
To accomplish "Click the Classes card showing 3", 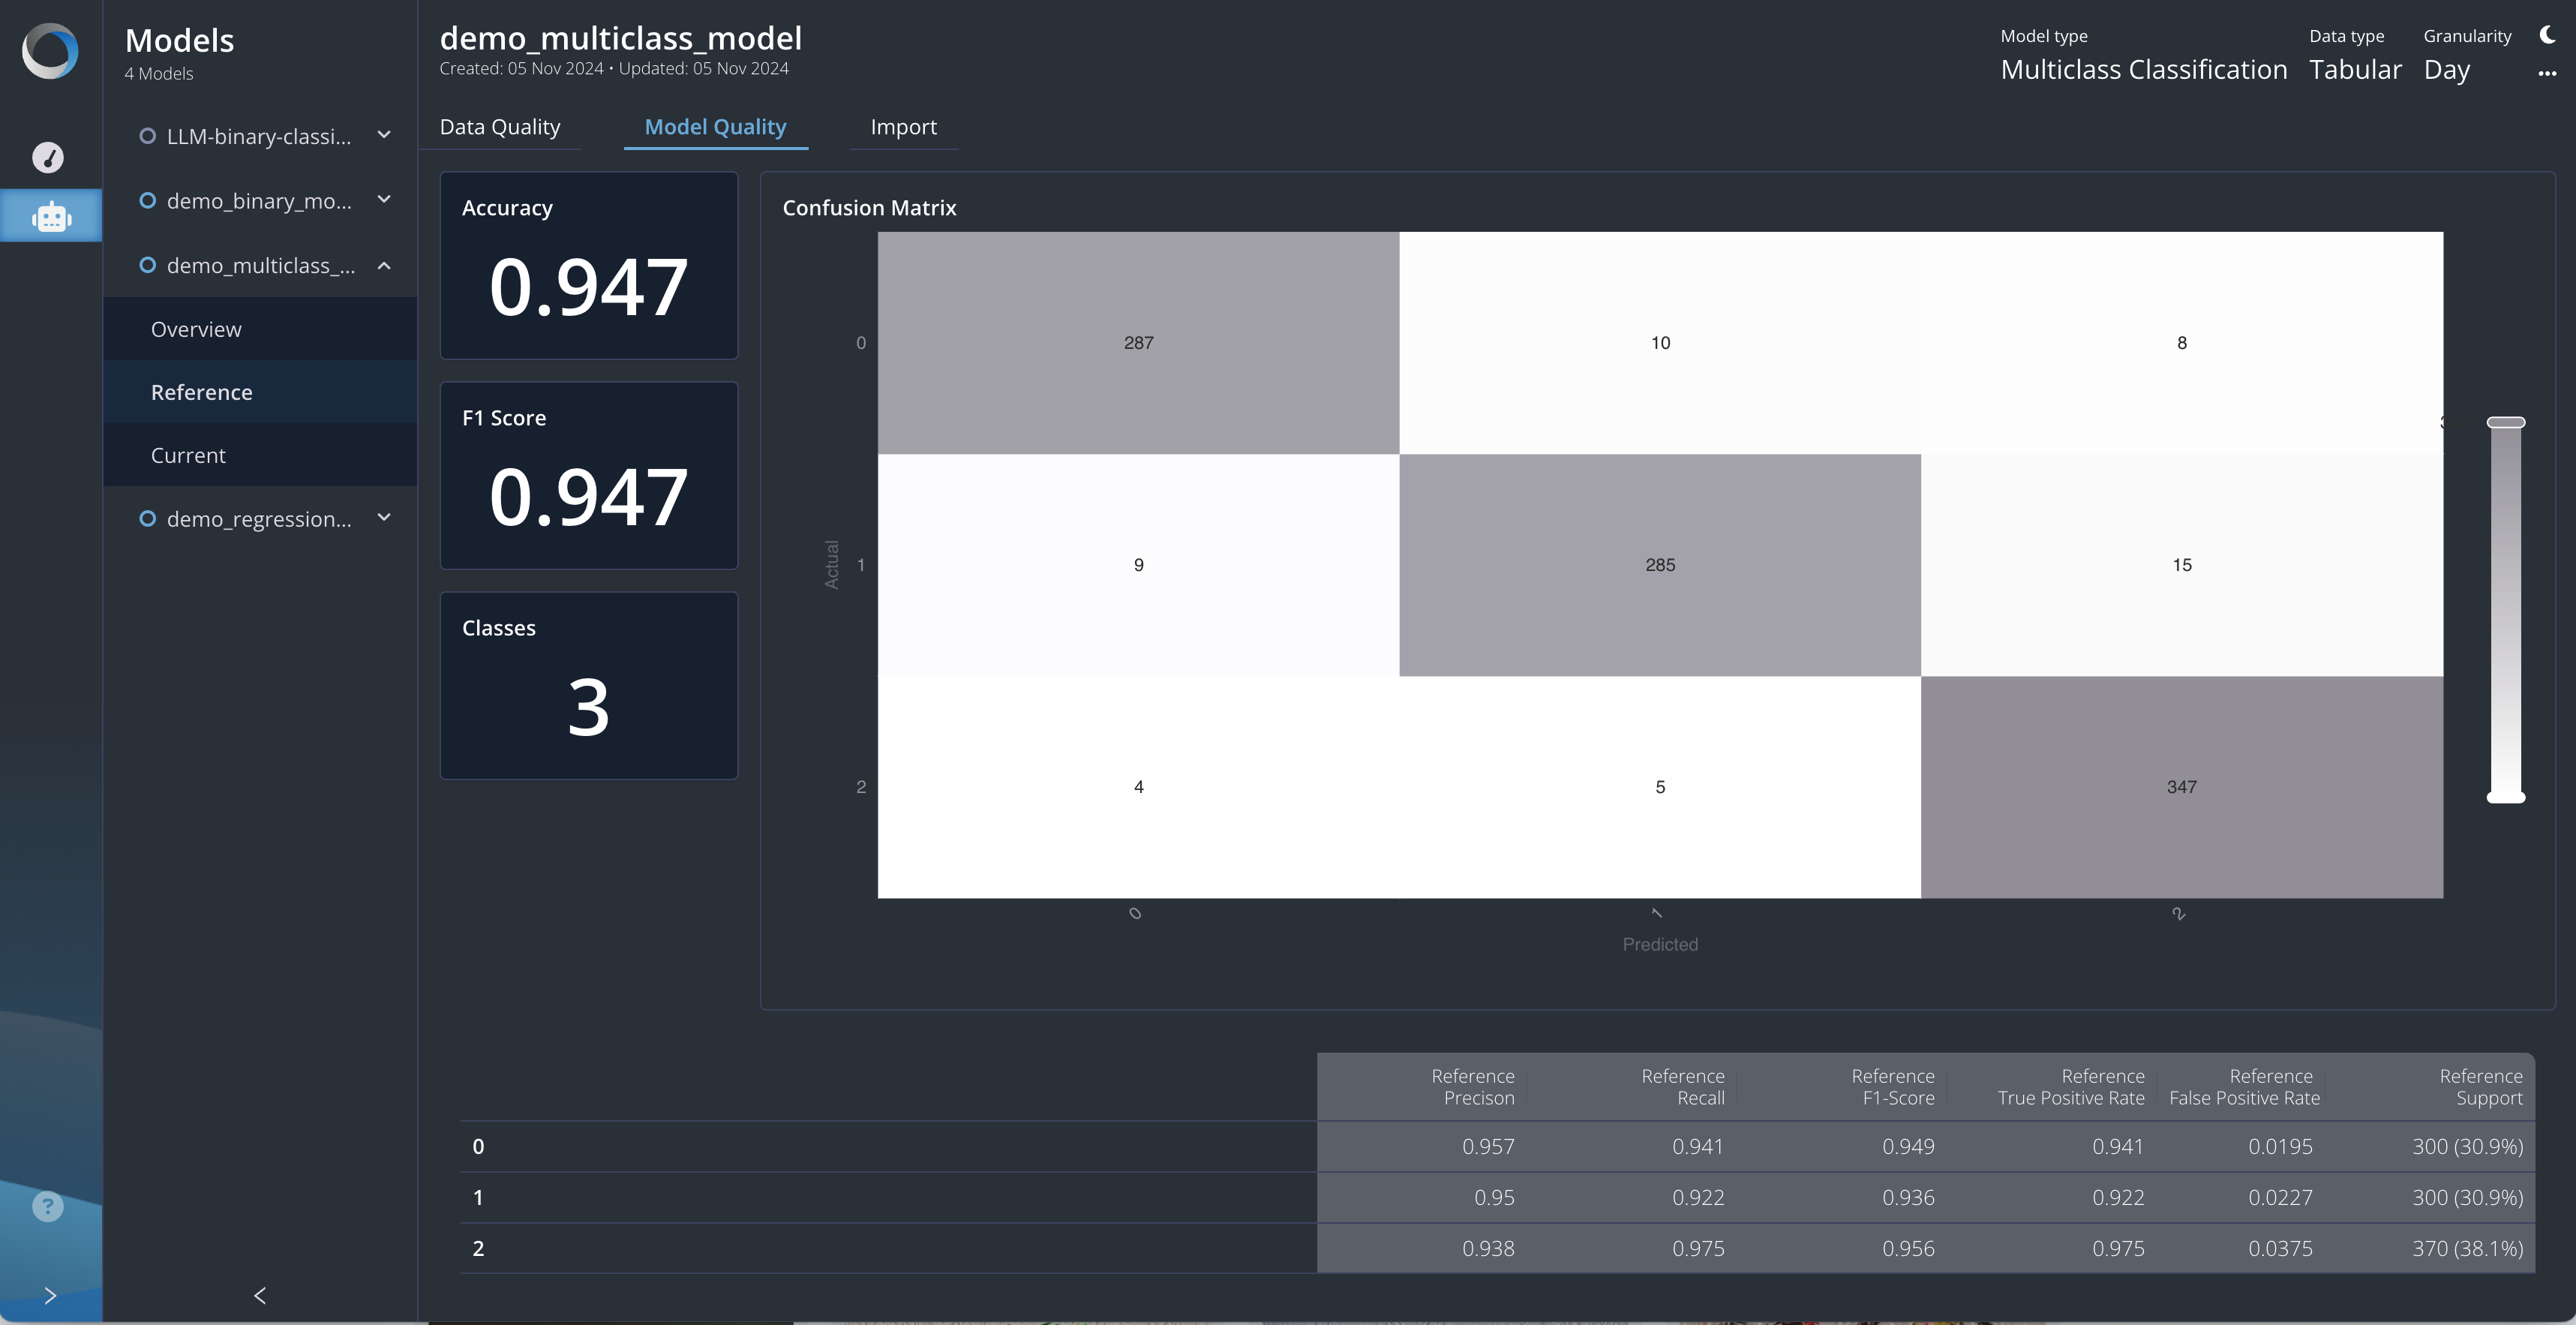I will (589, 685).
